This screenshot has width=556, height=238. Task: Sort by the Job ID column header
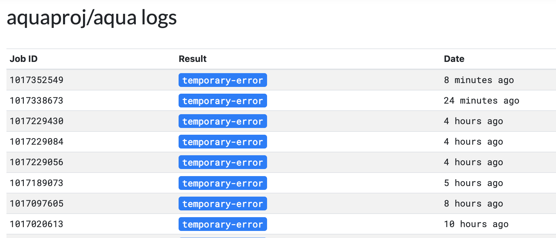pos(23,59)
